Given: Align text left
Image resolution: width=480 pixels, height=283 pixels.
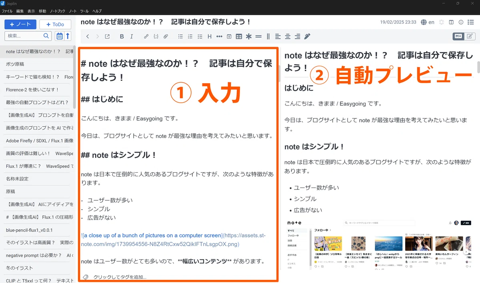Looking at the screenshot, I should click(278, 36).
